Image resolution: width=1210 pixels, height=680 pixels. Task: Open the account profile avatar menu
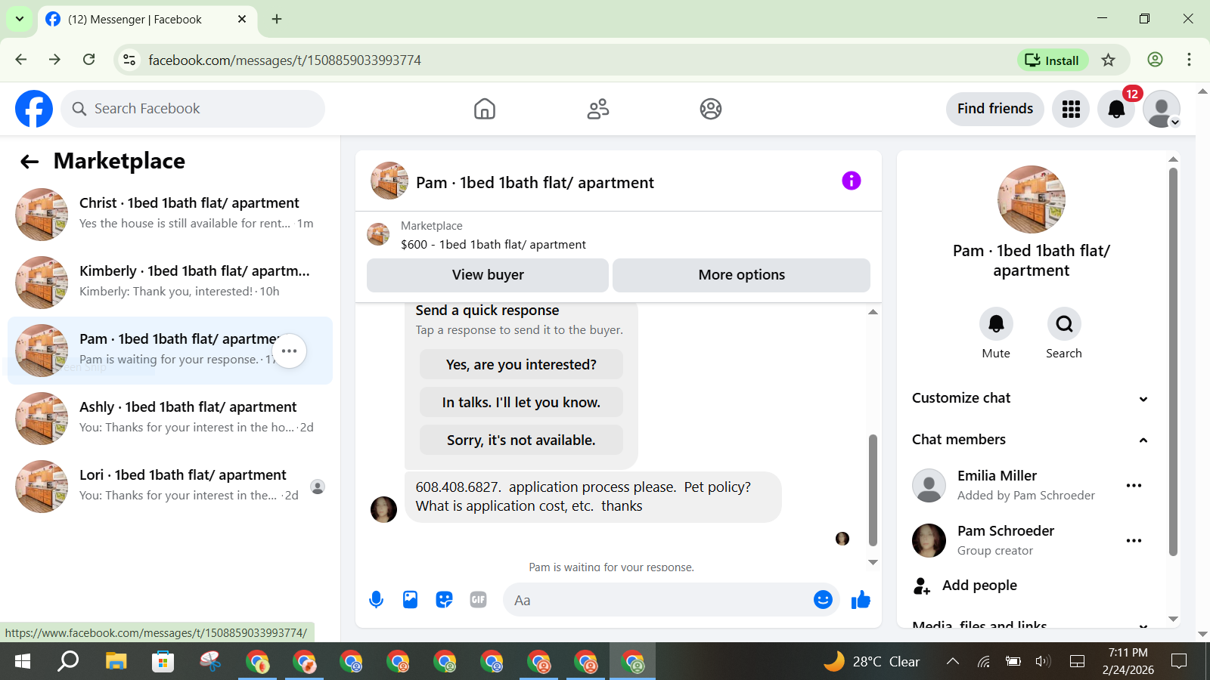click(x=1162, y=109)
